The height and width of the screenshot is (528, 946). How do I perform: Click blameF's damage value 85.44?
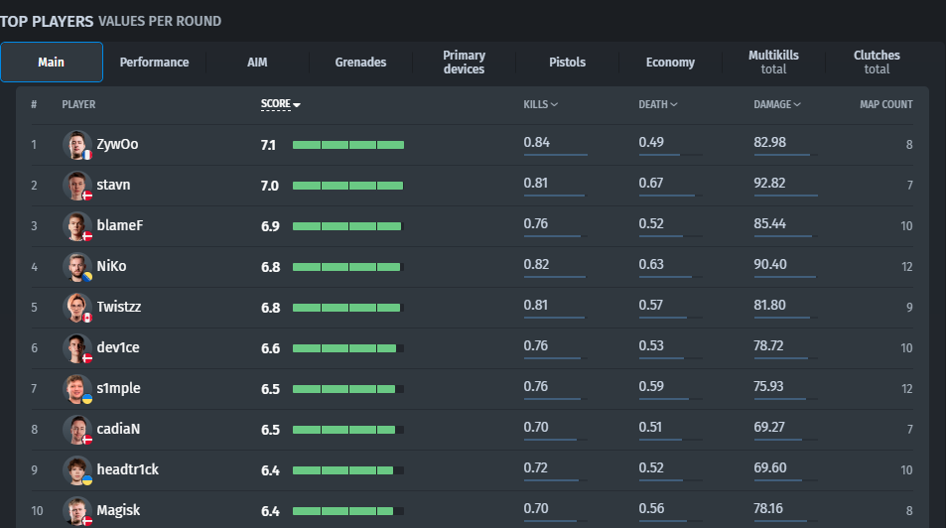click(770, 224)
